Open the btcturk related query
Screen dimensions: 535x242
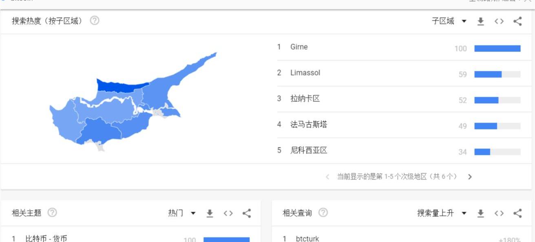click(x=307, y=239)
